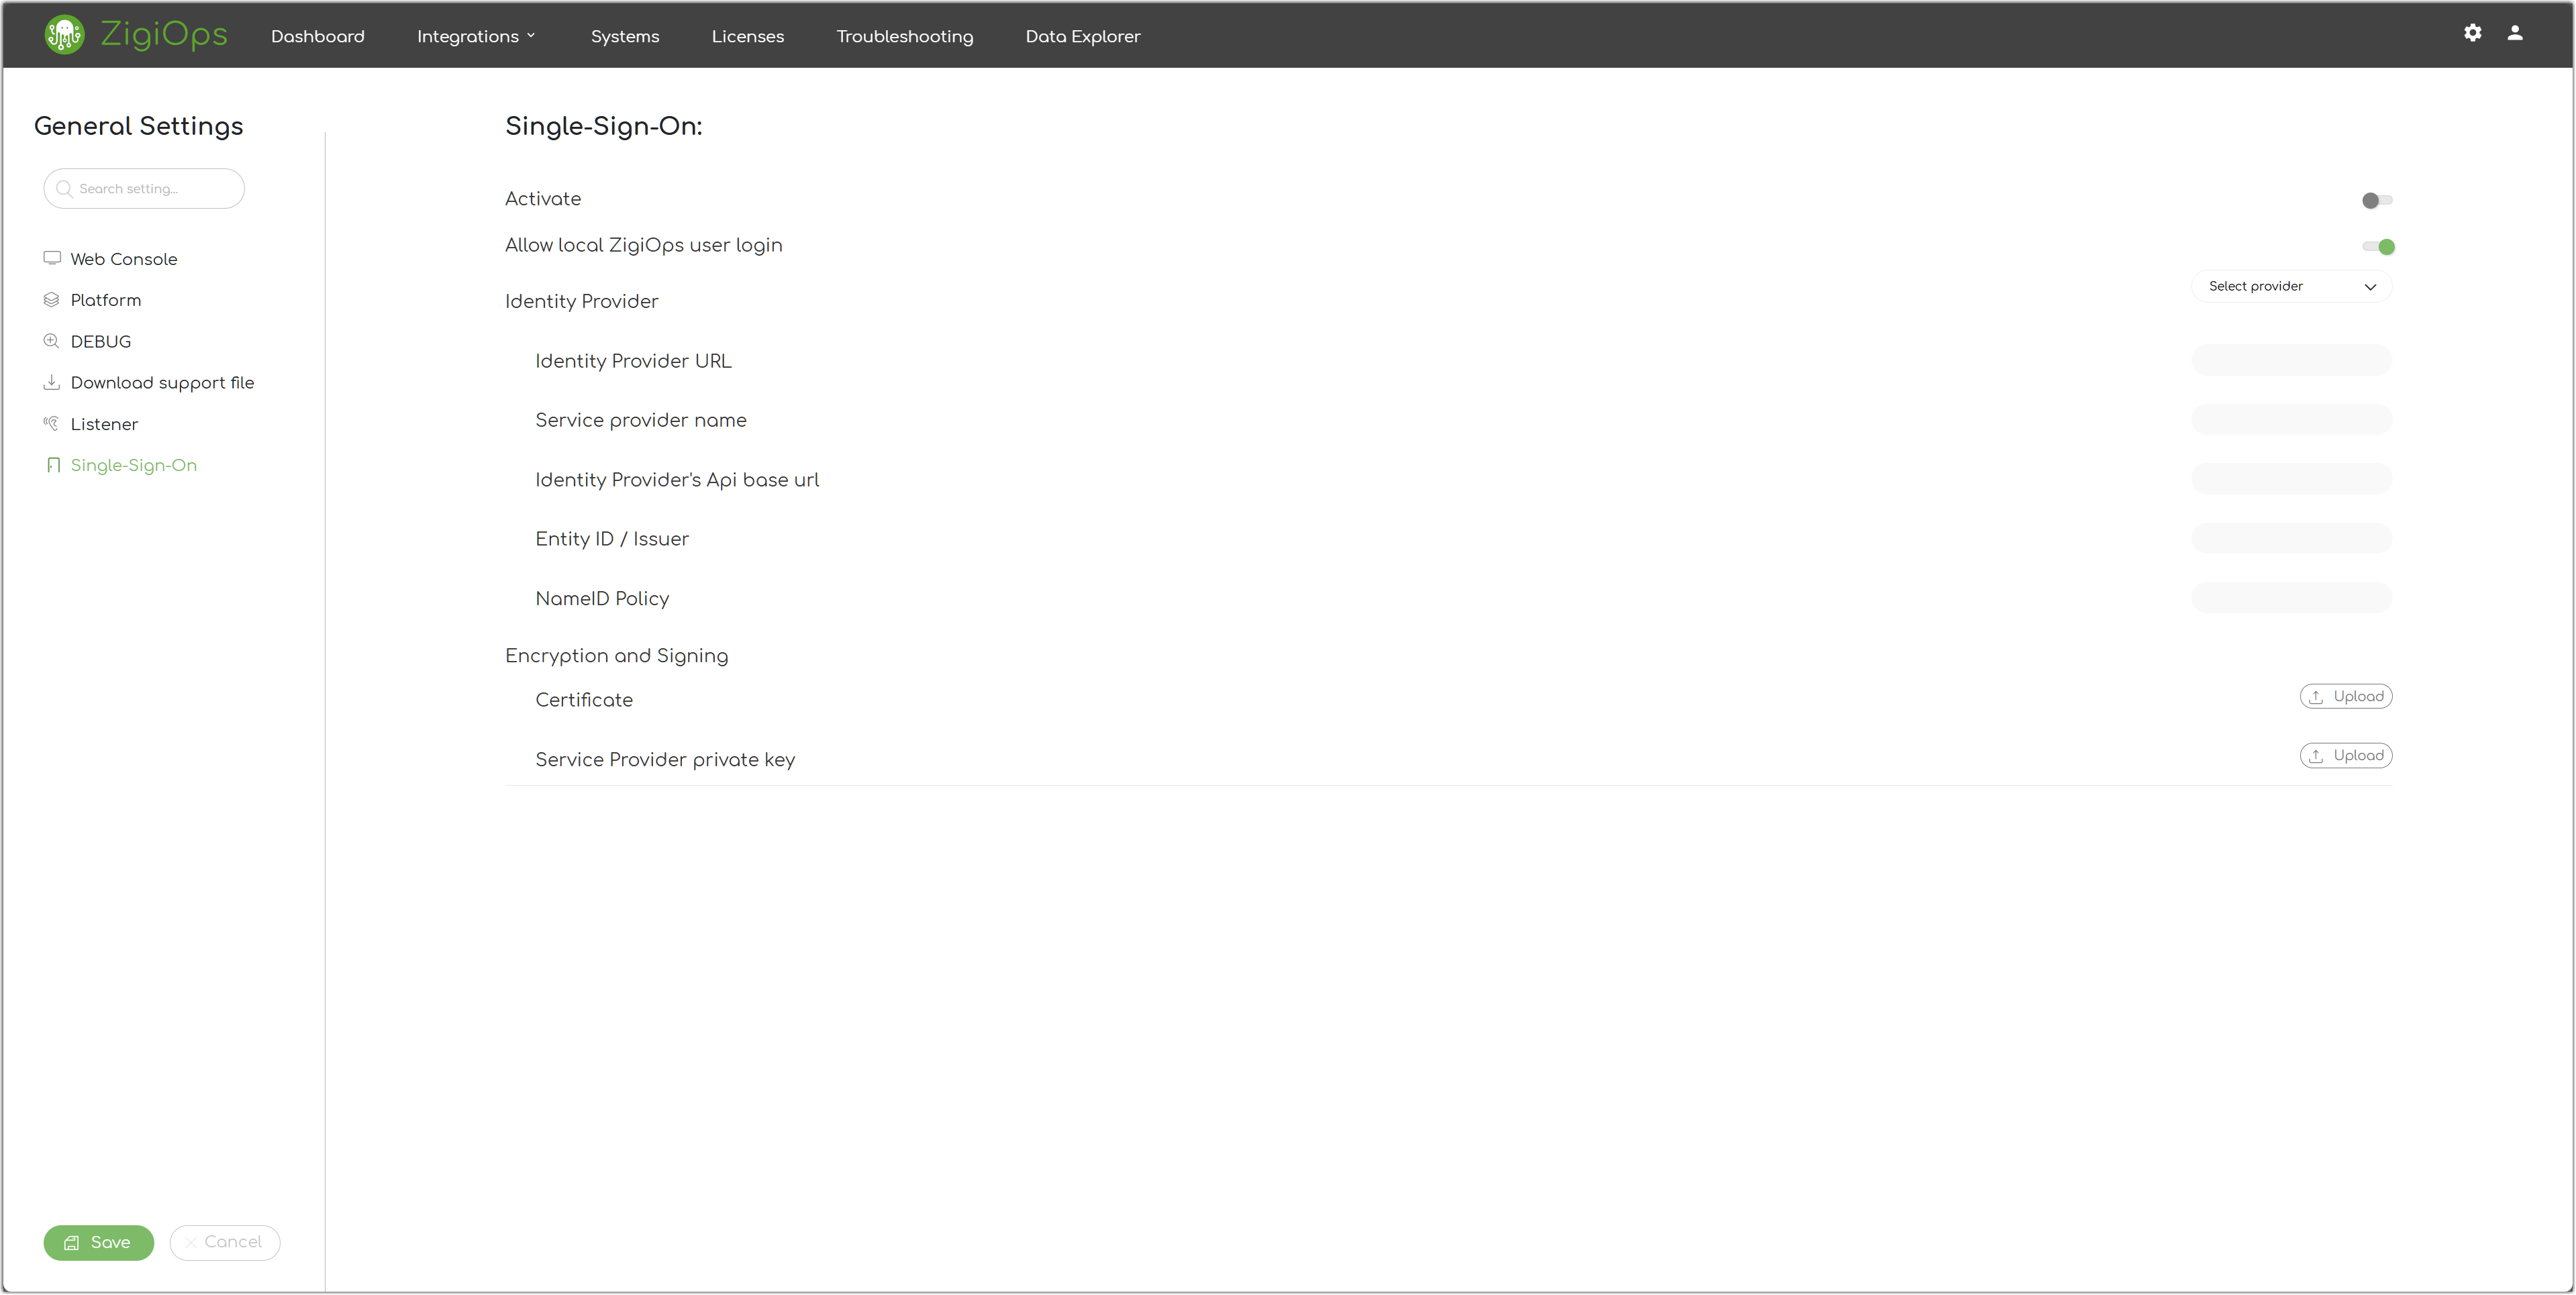Screen dimensions: 2576x1295
Task: Click the Listener ear icon
Action: [52, 423]
